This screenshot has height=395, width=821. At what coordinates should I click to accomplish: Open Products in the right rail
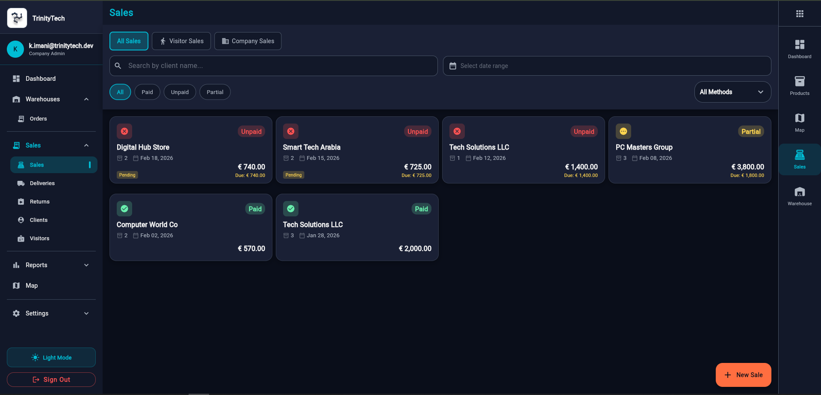[x=800, y=85]
